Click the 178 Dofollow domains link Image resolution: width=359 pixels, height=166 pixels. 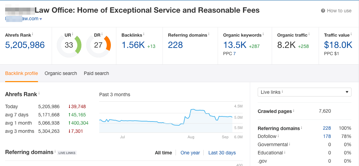327,136
